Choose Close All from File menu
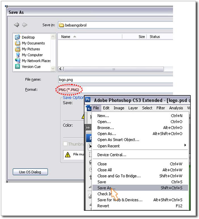 pyautogui.click(x=140, y=170)
